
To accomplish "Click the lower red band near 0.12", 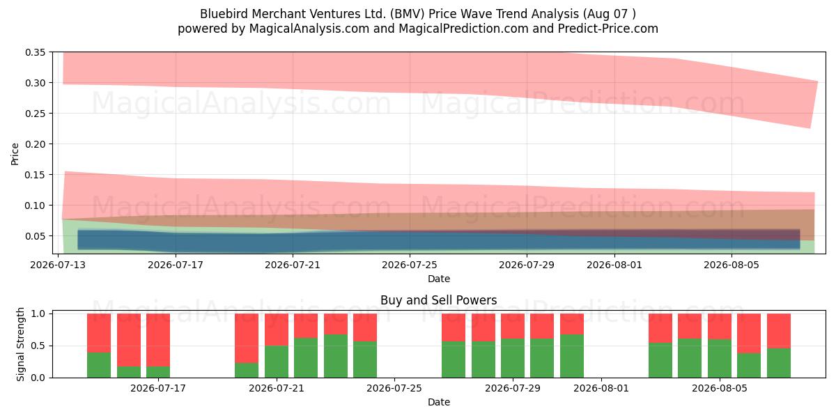I will pos(439,199).
